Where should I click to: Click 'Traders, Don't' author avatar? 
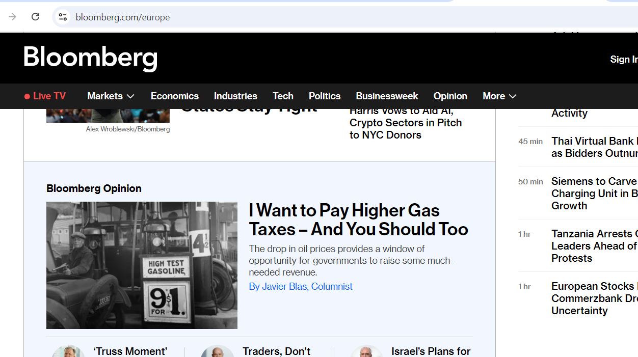tap(218, 351)
